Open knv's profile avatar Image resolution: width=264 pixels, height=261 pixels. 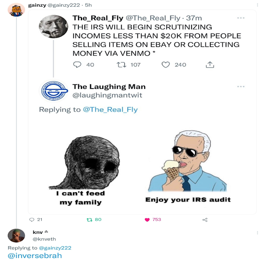point(16,235)
